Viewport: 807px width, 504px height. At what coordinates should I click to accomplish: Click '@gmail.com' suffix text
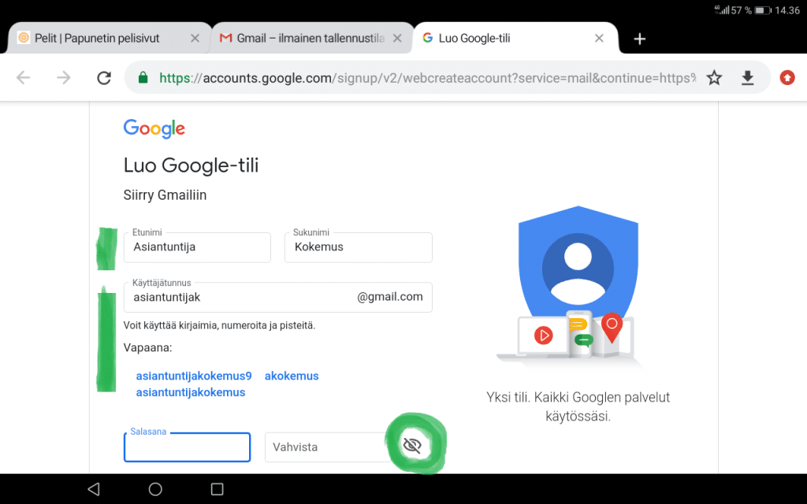[x=389, y=297]
